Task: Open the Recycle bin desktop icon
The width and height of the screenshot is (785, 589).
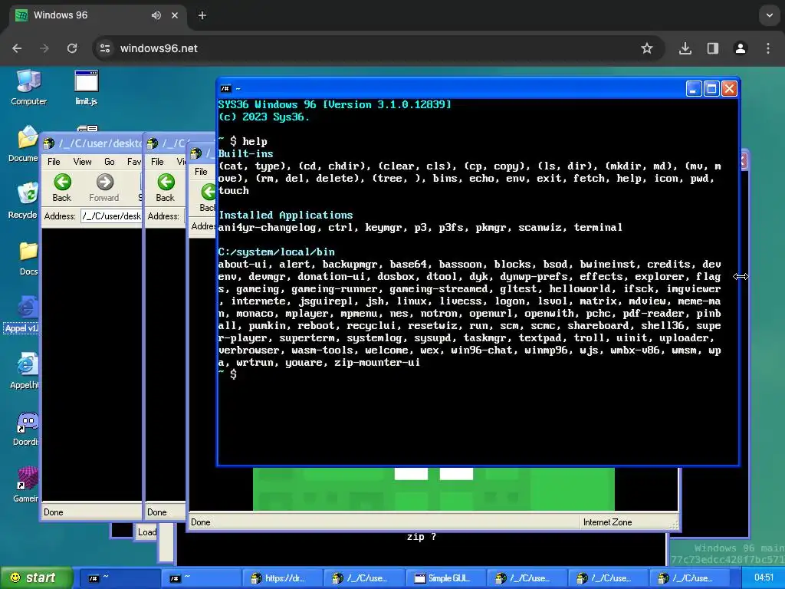Action: (24, 202)
